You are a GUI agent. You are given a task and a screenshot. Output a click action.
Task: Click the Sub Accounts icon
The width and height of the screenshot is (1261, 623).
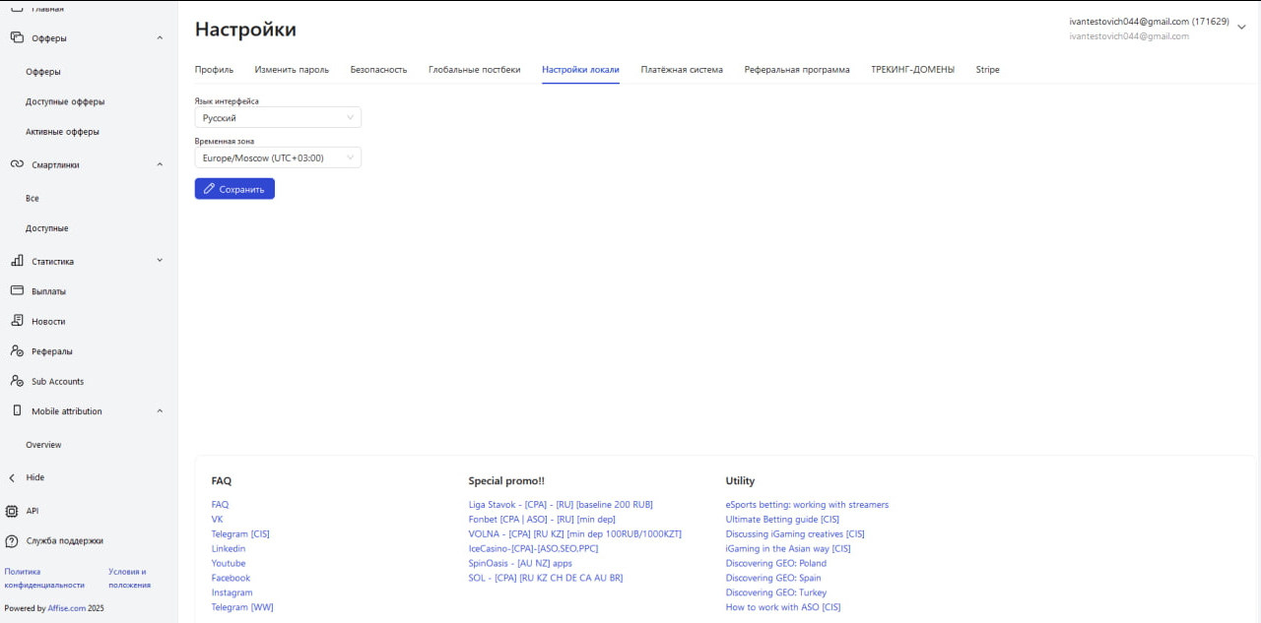point(16,381)
